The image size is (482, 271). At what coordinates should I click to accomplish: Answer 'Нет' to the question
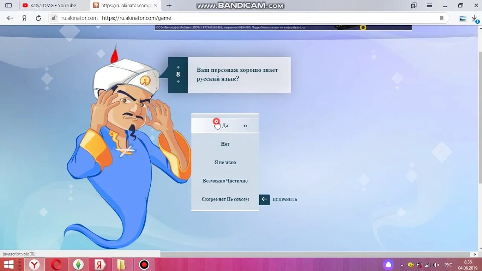[x=225, y=144]
